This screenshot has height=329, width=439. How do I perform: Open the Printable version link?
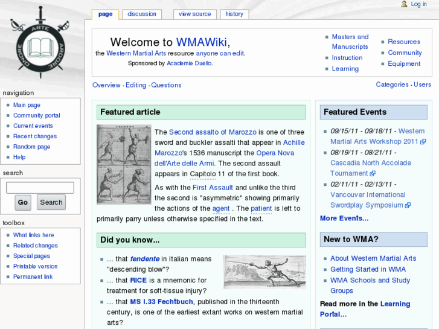click(x=35, y=266)
